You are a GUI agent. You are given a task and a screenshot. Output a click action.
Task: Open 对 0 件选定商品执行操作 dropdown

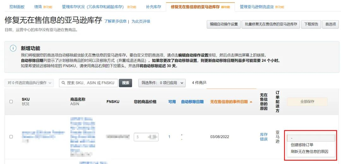pos(29,83)
